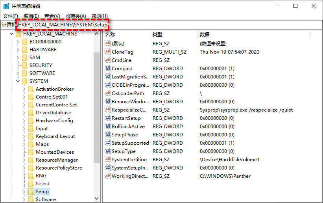Click the tree pane vertical scrollbar down arrow
Screen dimensions: 323x203
tap(96, 199)
